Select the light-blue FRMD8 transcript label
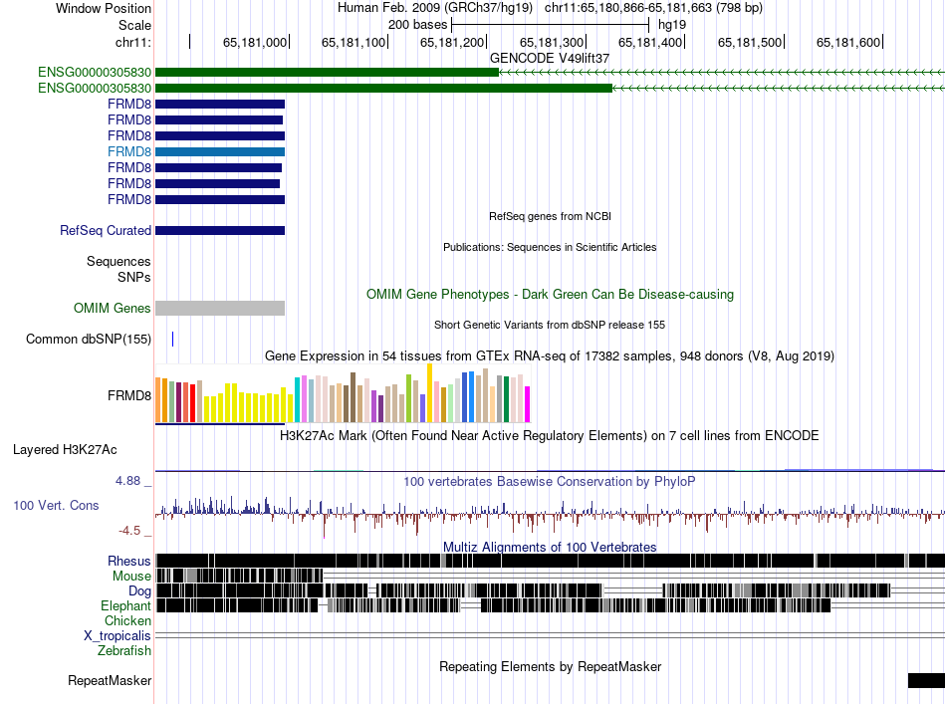This screenshot has width=946, height=704. coord(129,151)
